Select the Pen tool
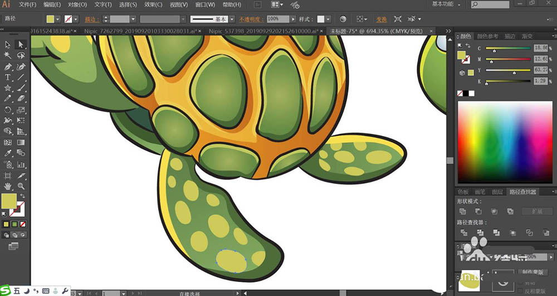The height and width of the screenshot is (296, 557). (8, 66)
